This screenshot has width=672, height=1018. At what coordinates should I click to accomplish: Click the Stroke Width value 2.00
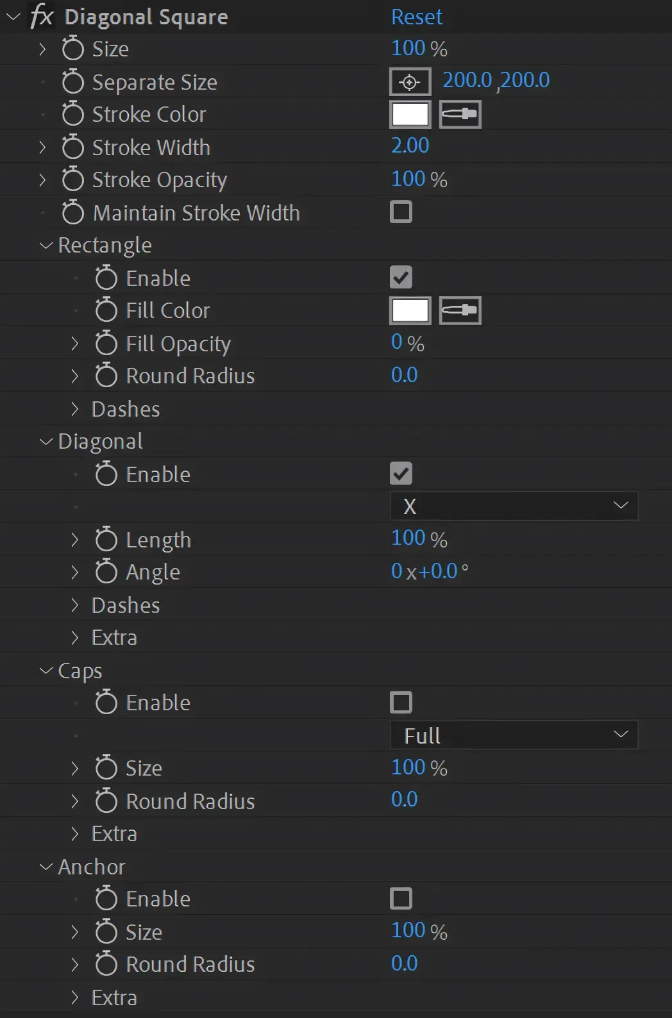click(410, 146)
